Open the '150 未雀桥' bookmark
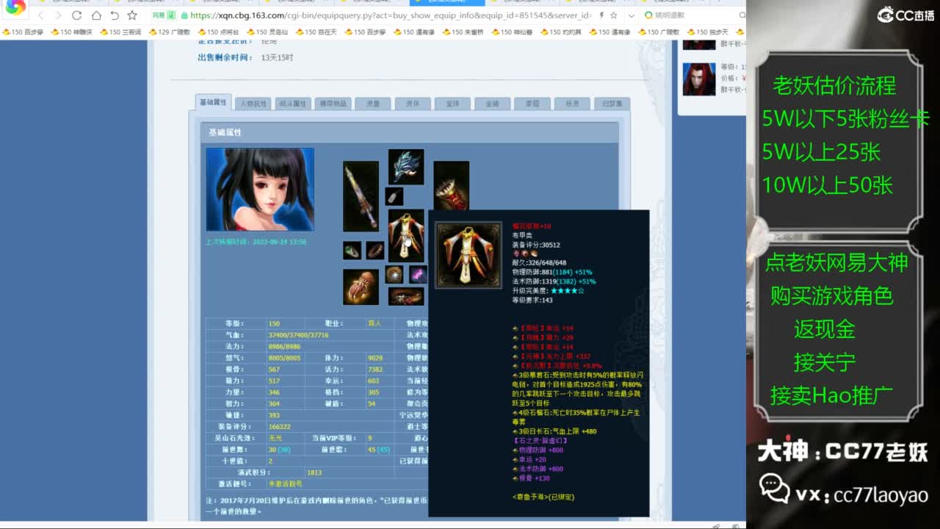Image resolution: width=940 pixels, height=529 pixels. tap(463, 32)
